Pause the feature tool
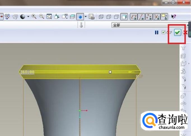The image size is (191, 136). coord(157,32)
